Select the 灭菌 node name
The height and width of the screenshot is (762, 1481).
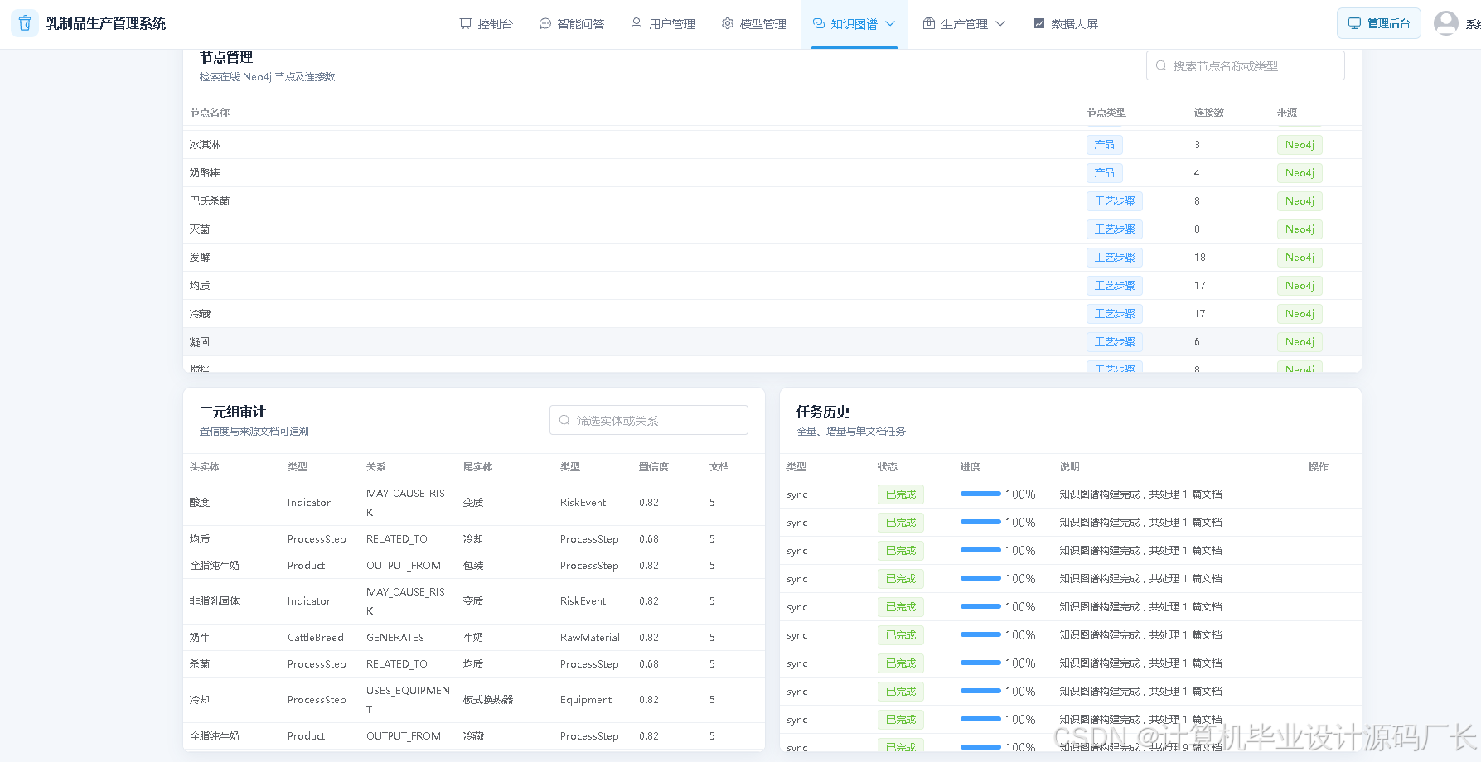pyautogui.click(x=200, y=229)
